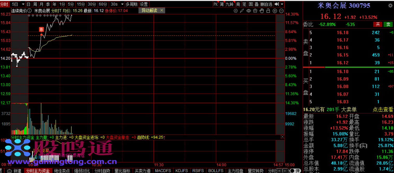Screen dimensions: 394x173
Task: Open the 5日 period dropdown arrow
Action: coord(23,4)
